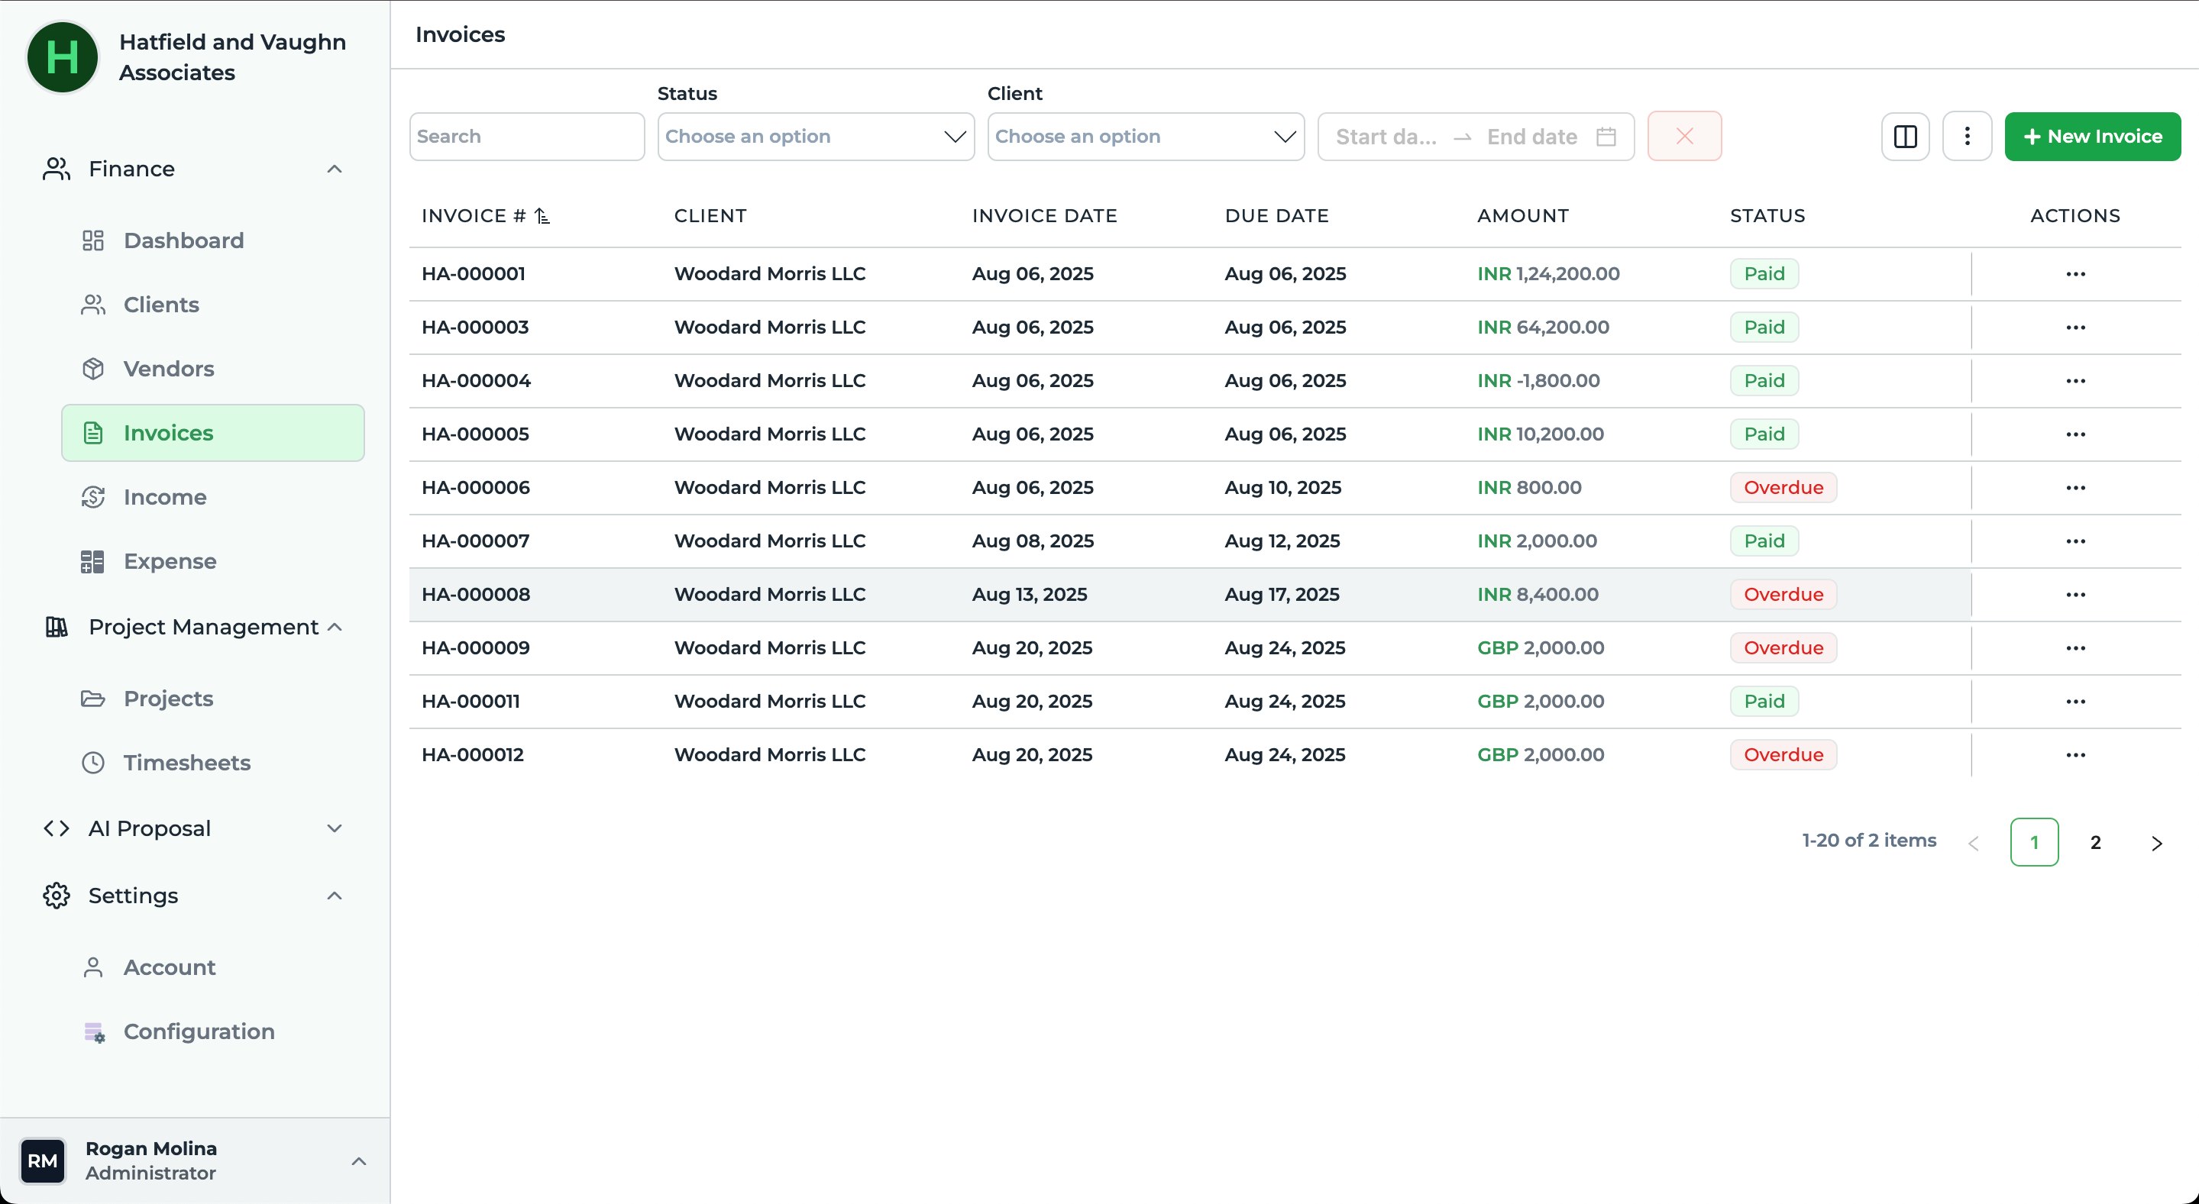Collapse the Finance section
The image size is (2199, 1204).
335,169
